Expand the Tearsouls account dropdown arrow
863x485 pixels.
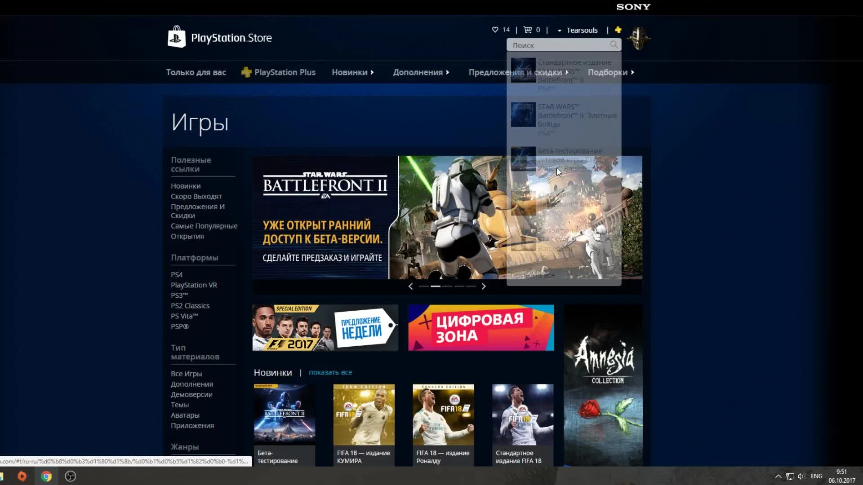pyautogui.click(x=559, y=30)
